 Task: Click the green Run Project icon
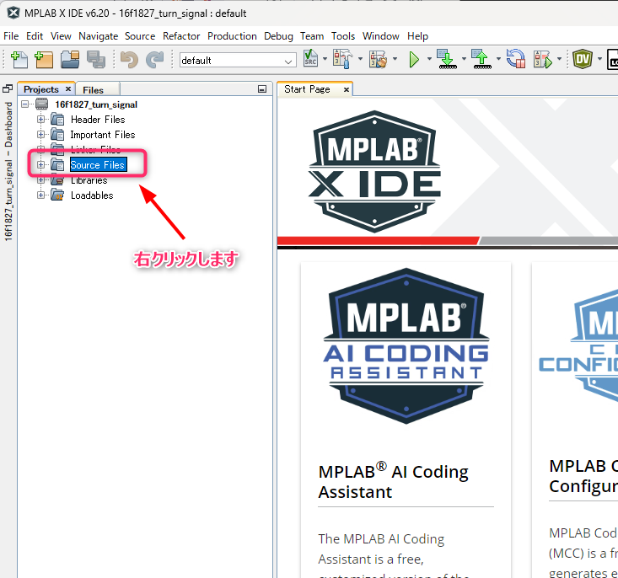(x=414, y=60)
